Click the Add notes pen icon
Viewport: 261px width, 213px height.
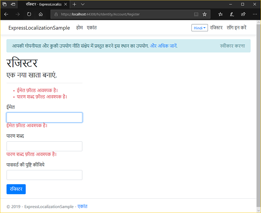pos(232,14)
